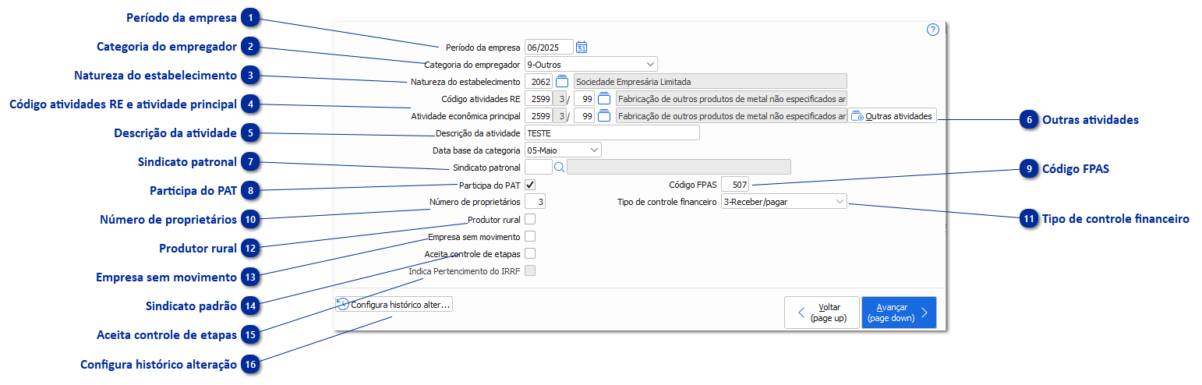The width and height of the screenshot is (1202, 385).
Task: Edit the Descrição da atividade TESTE field
Action: pos(612,132)
